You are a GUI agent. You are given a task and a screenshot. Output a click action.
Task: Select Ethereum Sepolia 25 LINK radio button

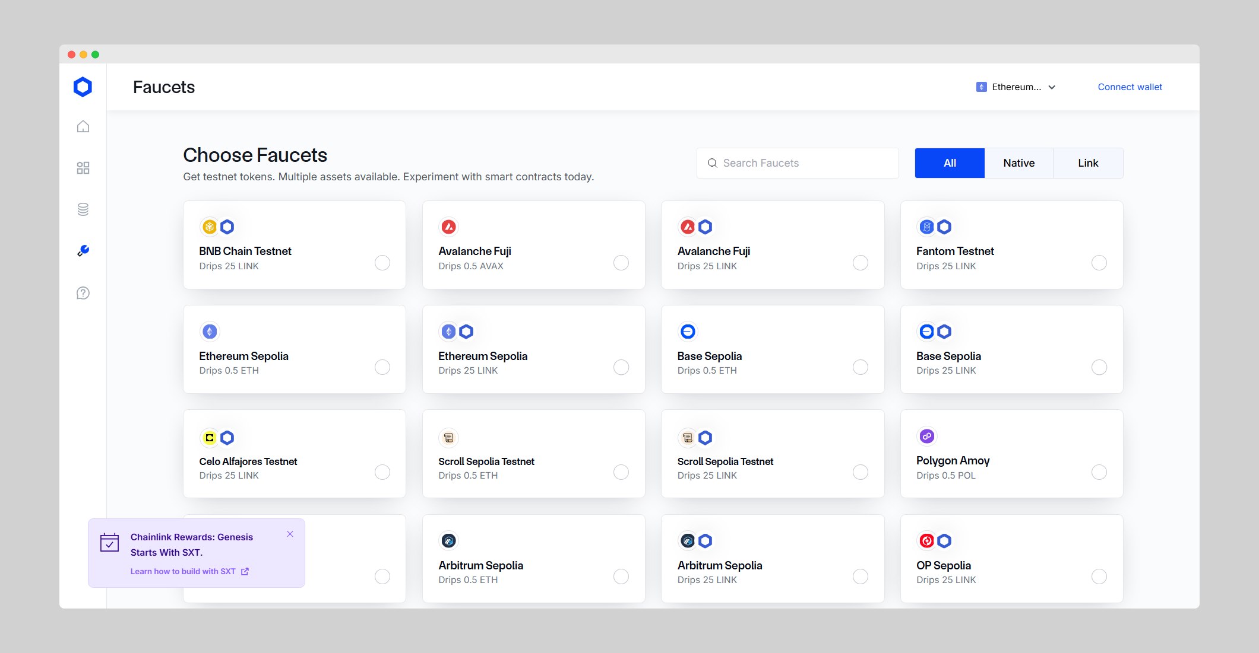click(x=621, y=367)
